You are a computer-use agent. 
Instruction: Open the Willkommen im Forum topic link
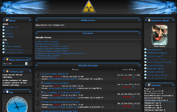(46, 58)
